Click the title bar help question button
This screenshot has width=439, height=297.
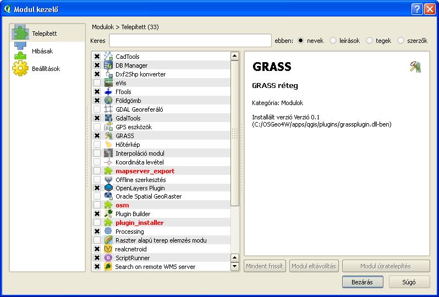(x=417, y=9)
